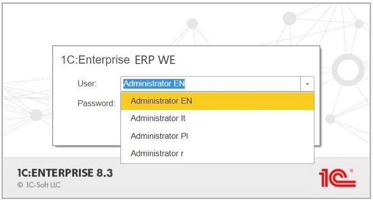Screen dimensions: 373x200
Task: Click the registered trademark symbol on the logo
Action: point(351,171)
